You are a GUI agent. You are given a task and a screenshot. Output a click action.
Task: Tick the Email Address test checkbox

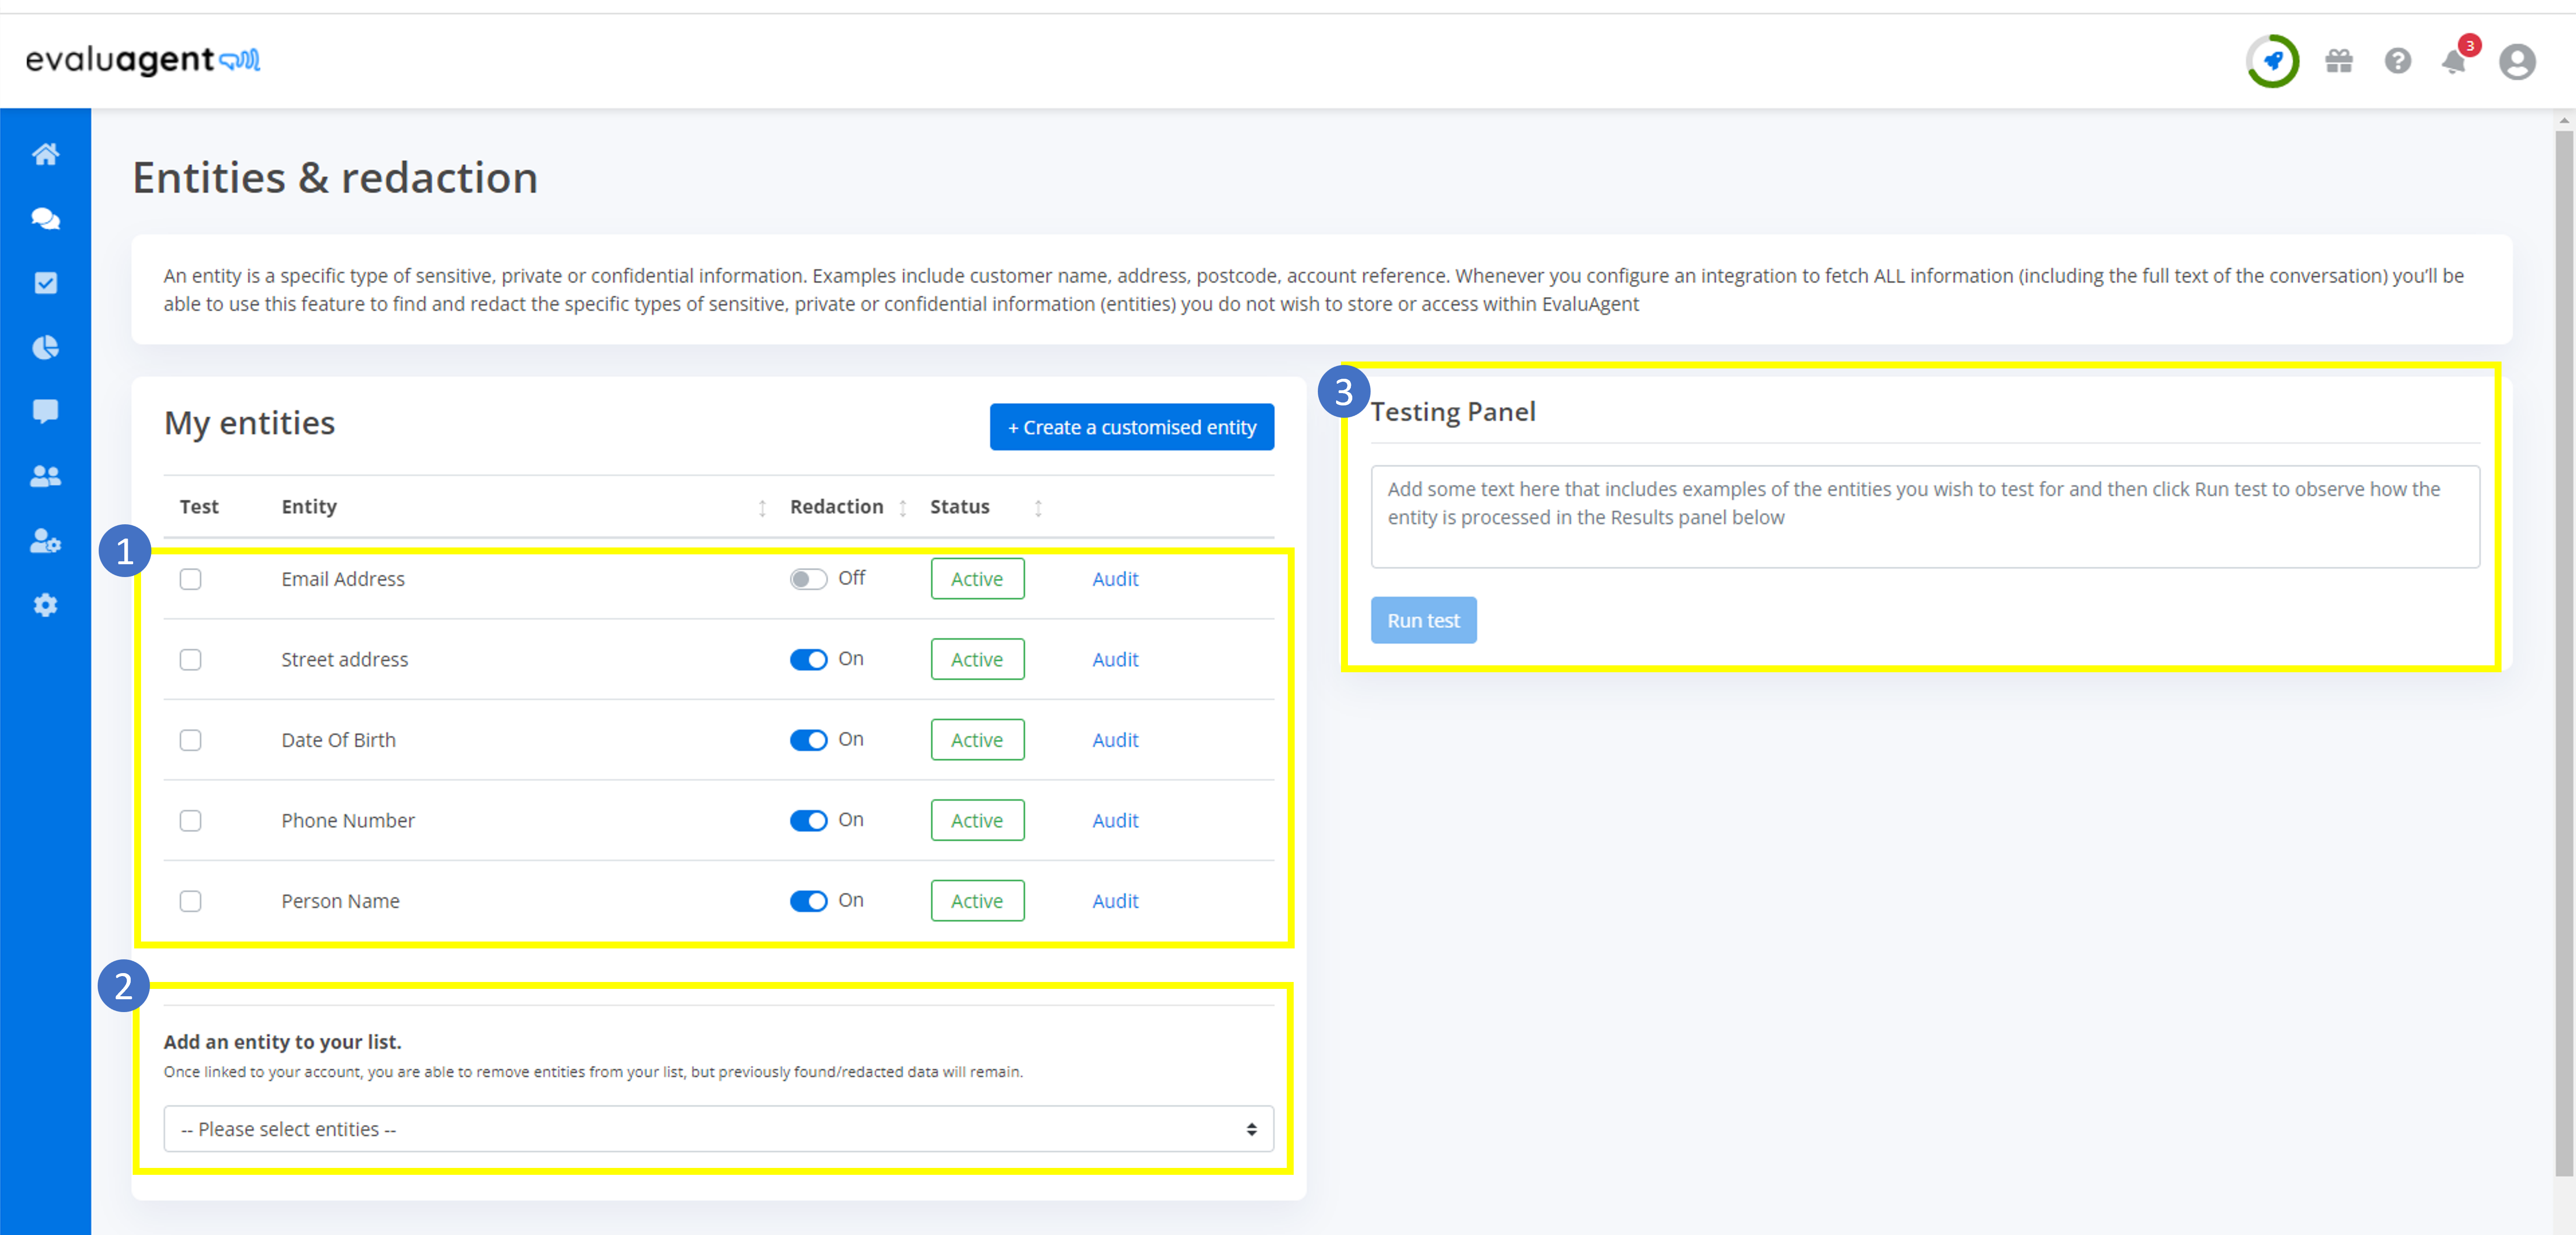(x=190, y=579)
